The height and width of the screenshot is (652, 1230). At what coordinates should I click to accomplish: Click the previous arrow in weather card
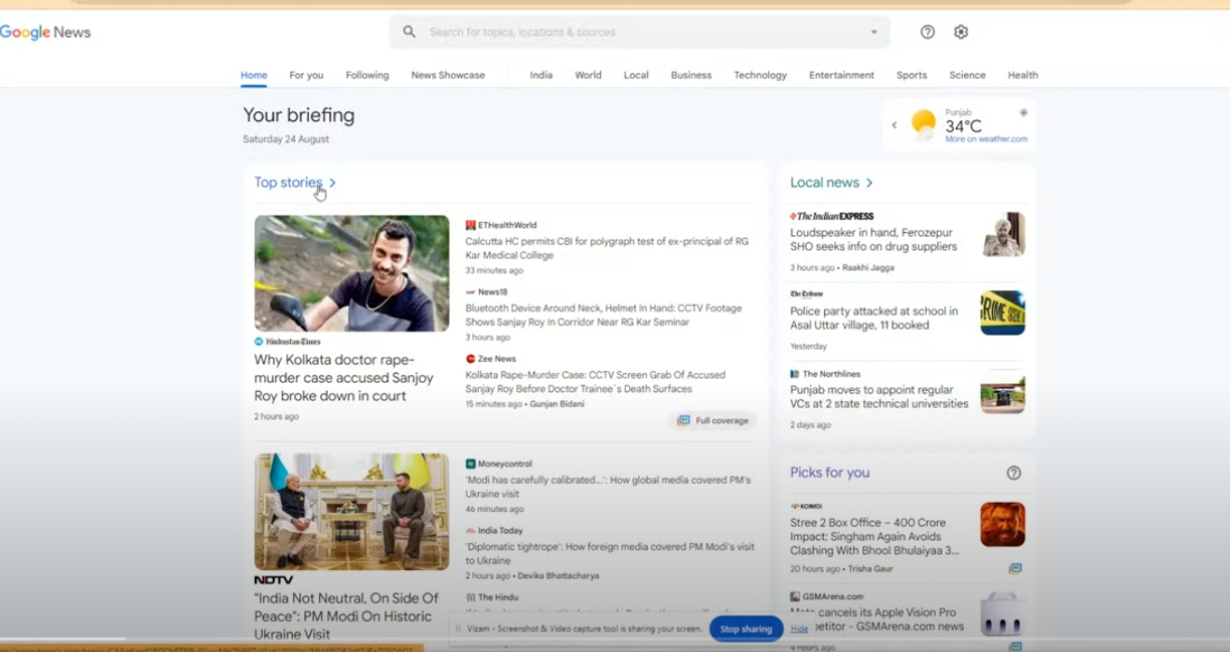coord(894,125)
